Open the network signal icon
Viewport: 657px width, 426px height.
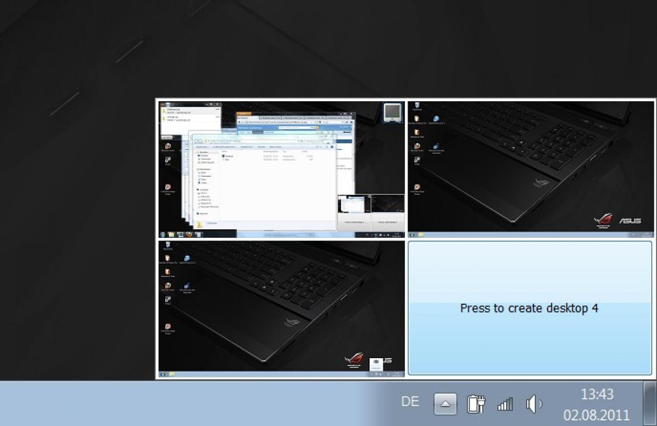pyautogui.click(x=505, y=404)
